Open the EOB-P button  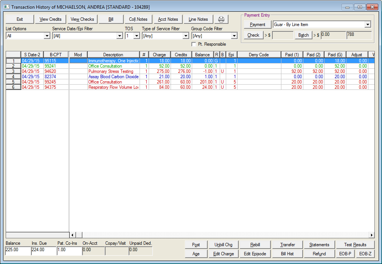tap(345, 254)
